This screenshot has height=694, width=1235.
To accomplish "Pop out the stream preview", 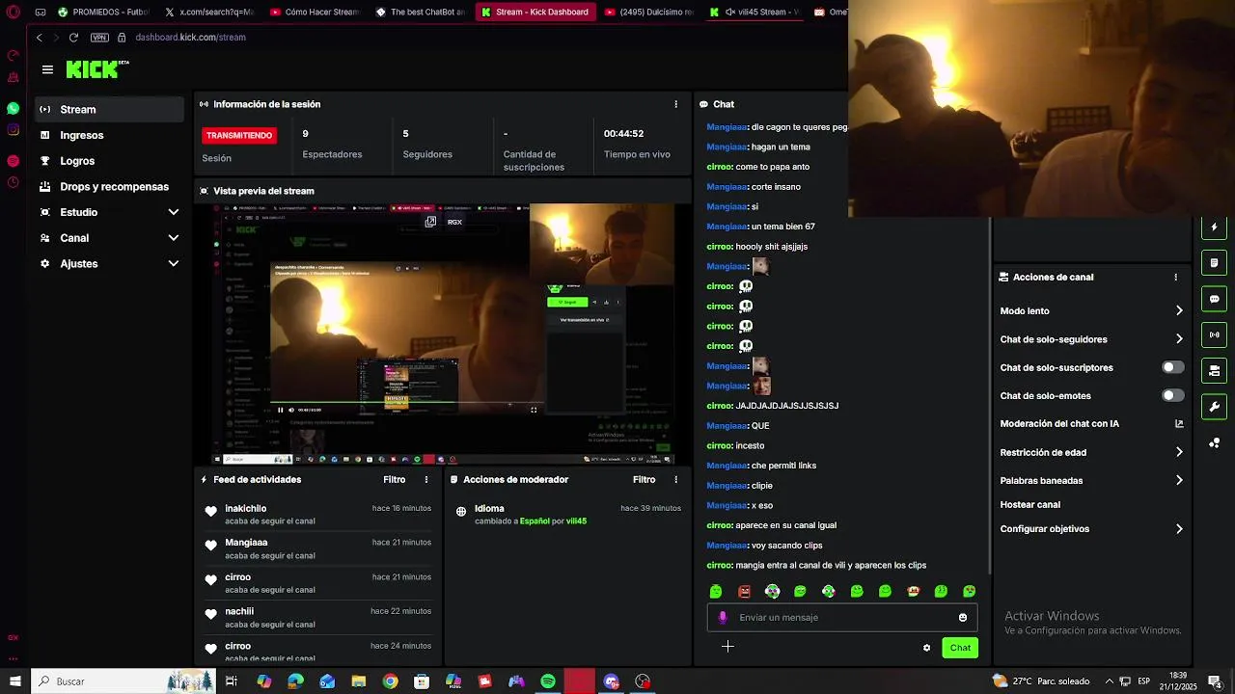I will pyautogui.click(x=430, y=222).
